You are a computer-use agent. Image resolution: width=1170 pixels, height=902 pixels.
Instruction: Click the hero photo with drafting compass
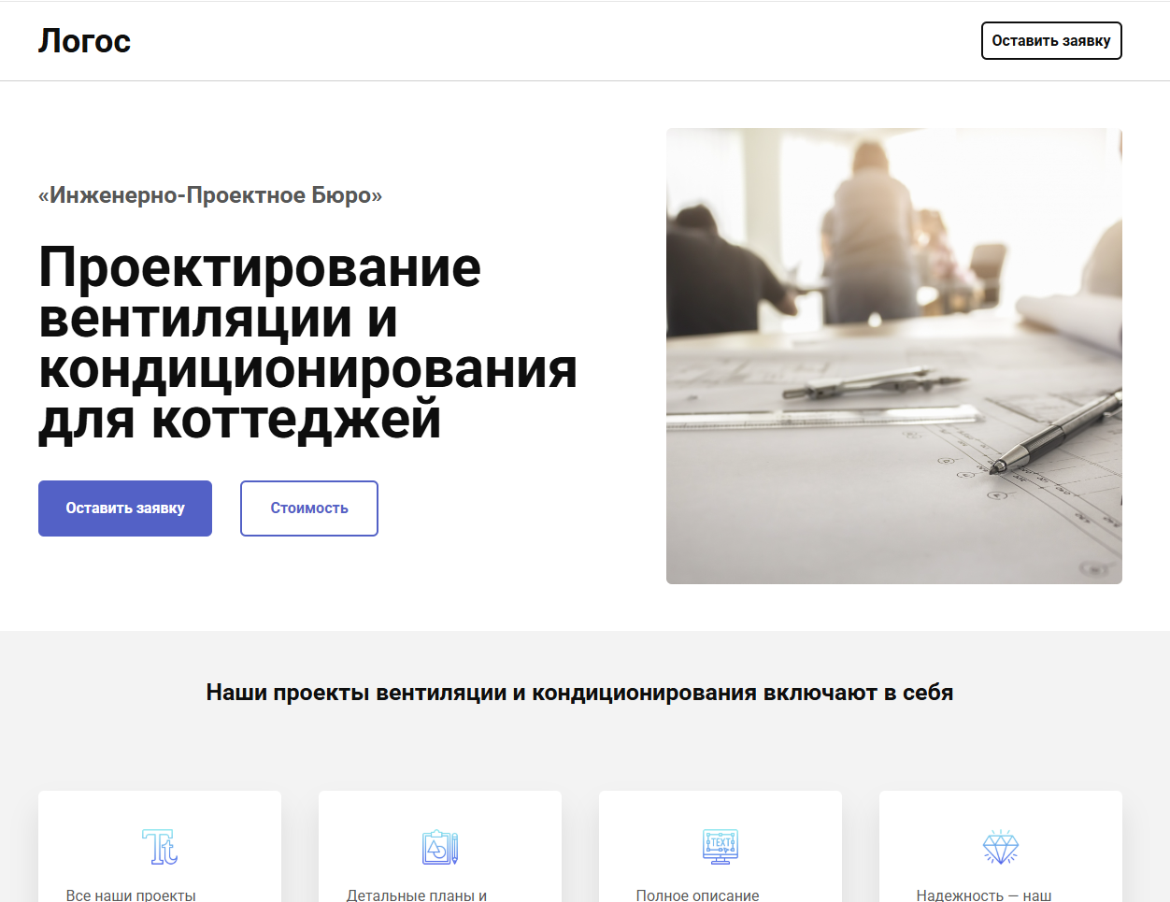[x=893, y=356]
